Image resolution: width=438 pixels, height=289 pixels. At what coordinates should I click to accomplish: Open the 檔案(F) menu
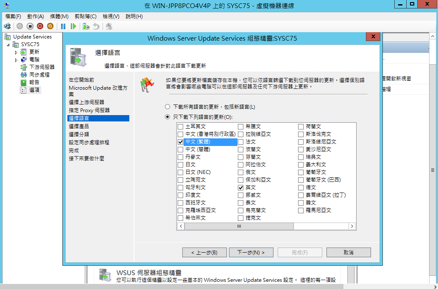pyautogui.click(x=13, y=17)
